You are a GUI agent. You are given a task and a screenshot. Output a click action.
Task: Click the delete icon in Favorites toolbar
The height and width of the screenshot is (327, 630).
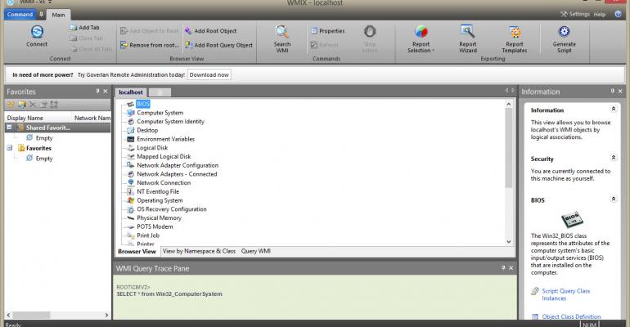[33, 105]
